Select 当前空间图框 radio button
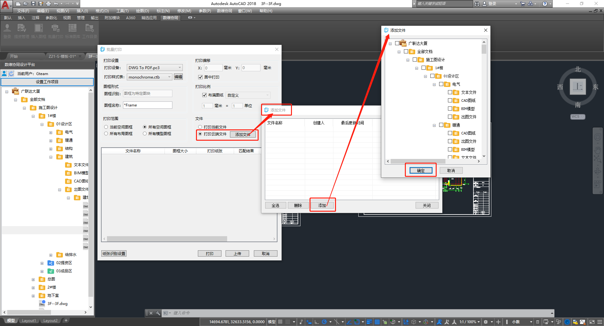The image size is (604, 326). [x=106, y=127]
